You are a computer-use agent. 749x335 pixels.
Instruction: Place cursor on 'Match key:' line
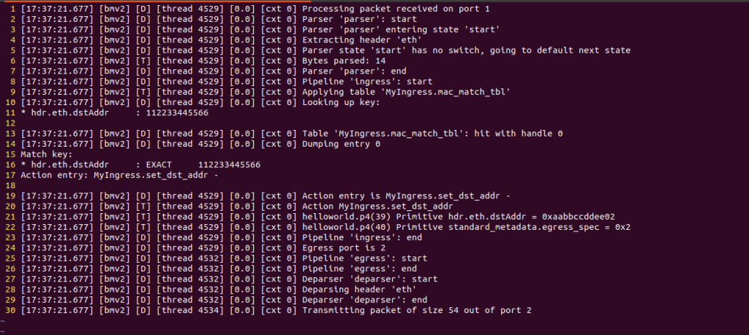click(x=46, y=155)
